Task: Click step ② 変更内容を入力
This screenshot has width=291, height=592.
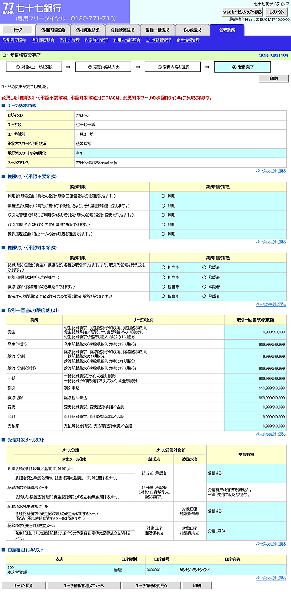Action: (103, 67)
